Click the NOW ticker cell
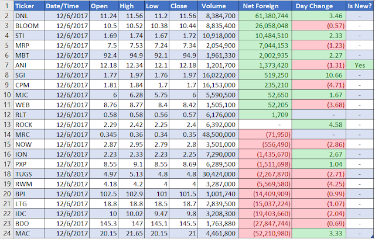 point(29,144)
